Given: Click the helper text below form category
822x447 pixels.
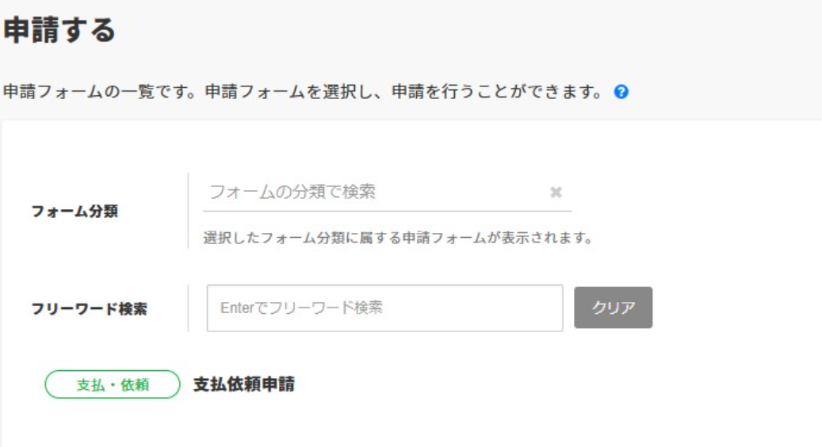Looking at the screenshot, I should tap(398, 238).
